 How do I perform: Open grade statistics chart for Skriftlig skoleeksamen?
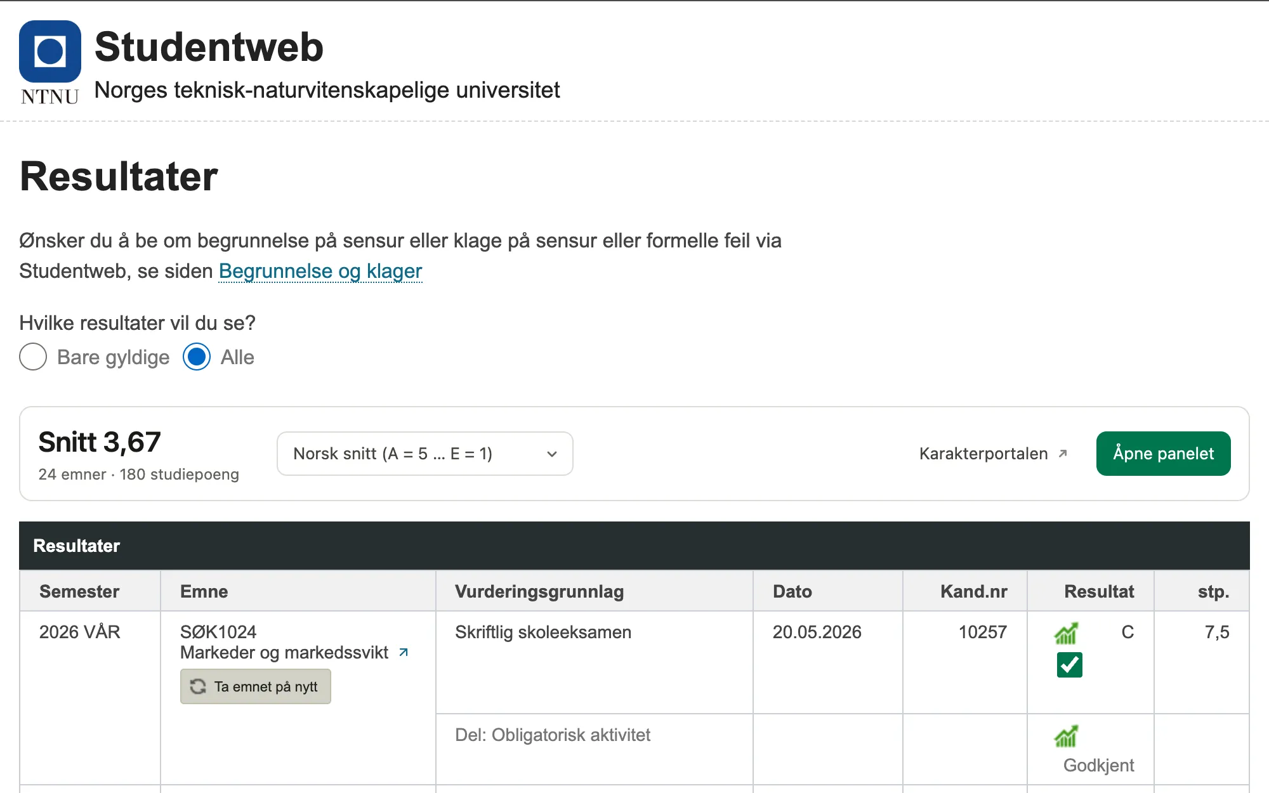coord(1066,632)
